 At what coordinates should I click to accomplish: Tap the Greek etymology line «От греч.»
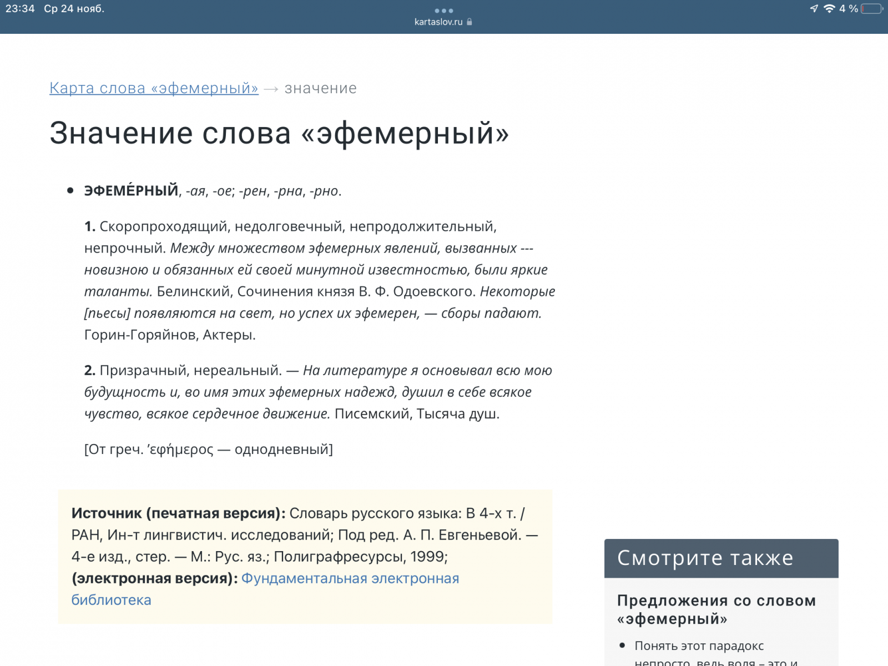coord(208,449)
